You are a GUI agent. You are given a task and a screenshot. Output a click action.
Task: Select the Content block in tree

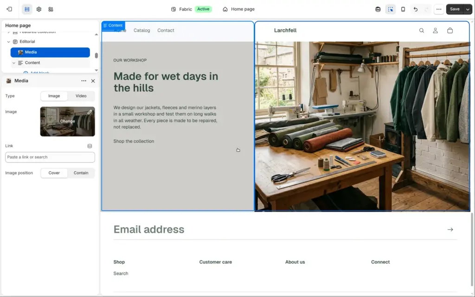(x=50, y=63)
